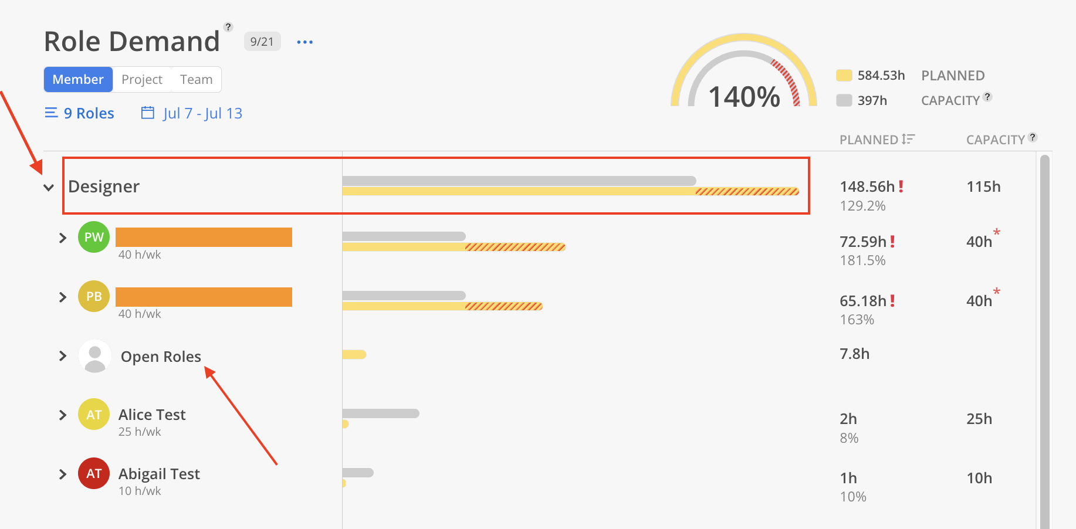
Task: Click the PB member avatar
Action: tap(94, 296)
